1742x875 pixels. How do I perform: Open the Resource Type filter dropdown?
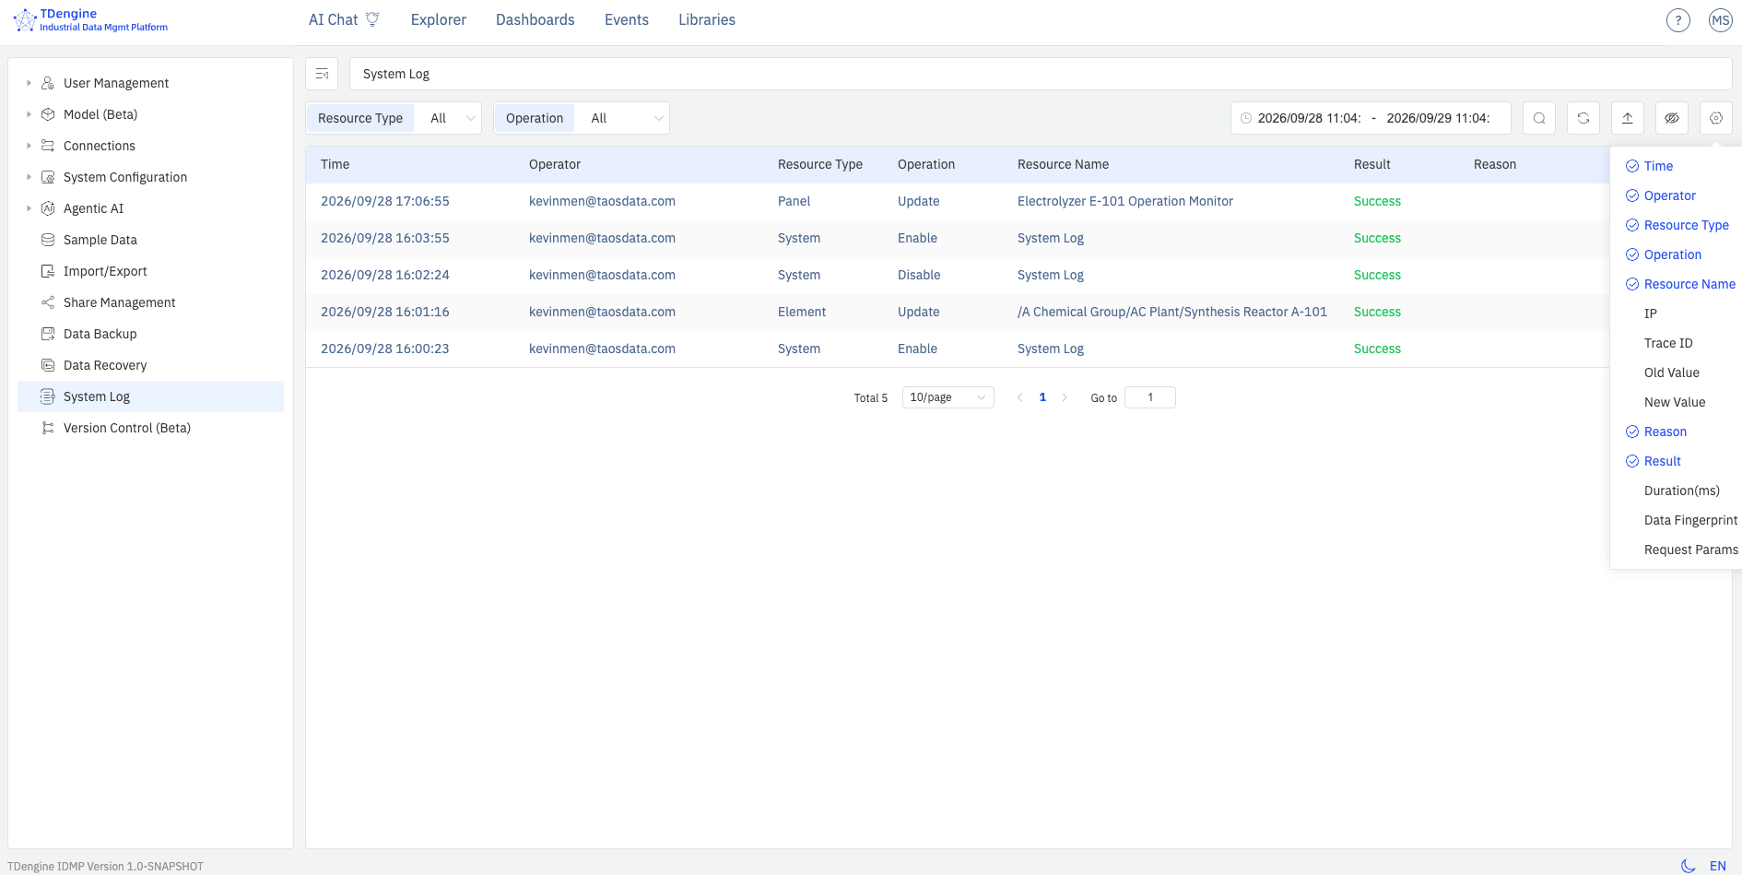(x=448, y=118)
